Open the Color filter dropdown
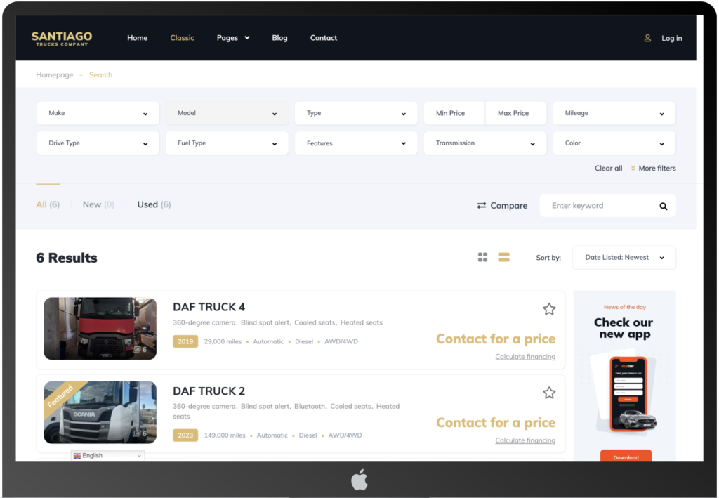Viewport: 719px width, 498px height. pyautogui.click(x=614, y=143)
